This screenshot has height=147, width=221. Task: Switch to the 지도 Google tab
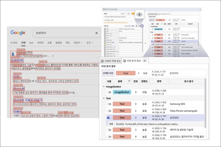click(x=68, y=42)
